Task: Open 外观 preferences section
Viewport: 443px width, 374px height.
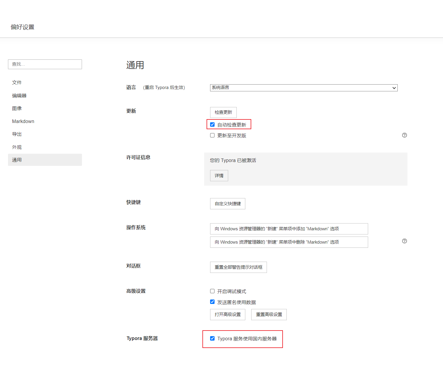Action: point(45,147)
